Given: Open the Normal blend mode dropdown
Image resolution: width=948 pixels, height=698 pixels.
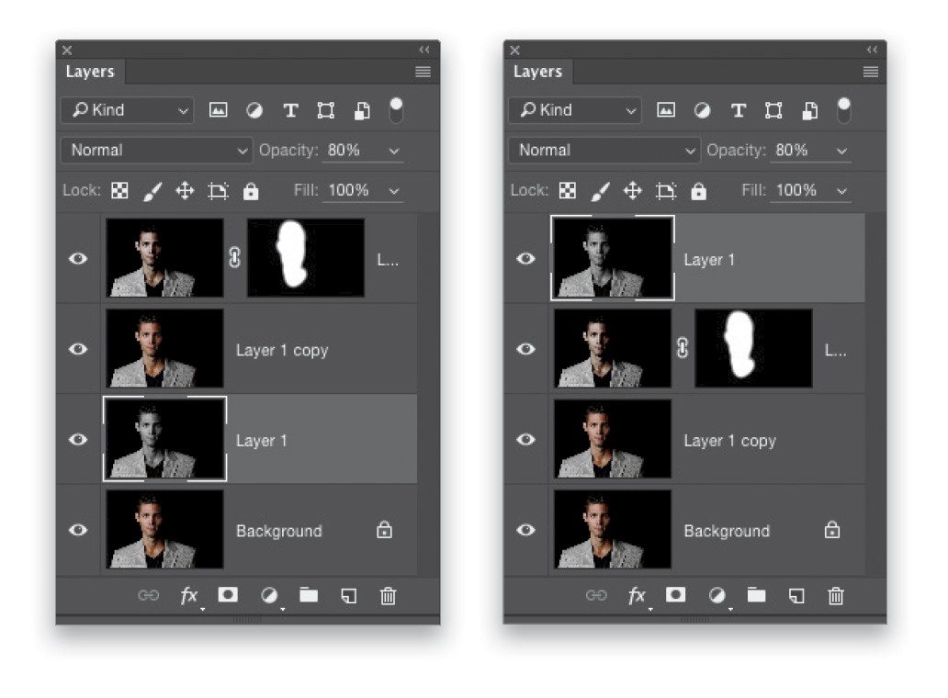Looking at the screenshot, I should click(x=155, y=150).
